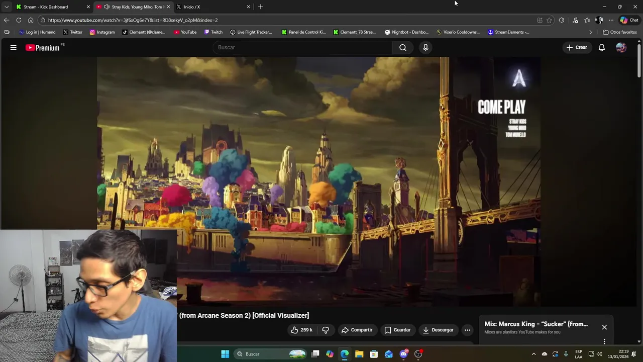Open more actions ellipsis under the video
Image resolution: width=643 pixels, height=362 pixels.
[467, 330]
